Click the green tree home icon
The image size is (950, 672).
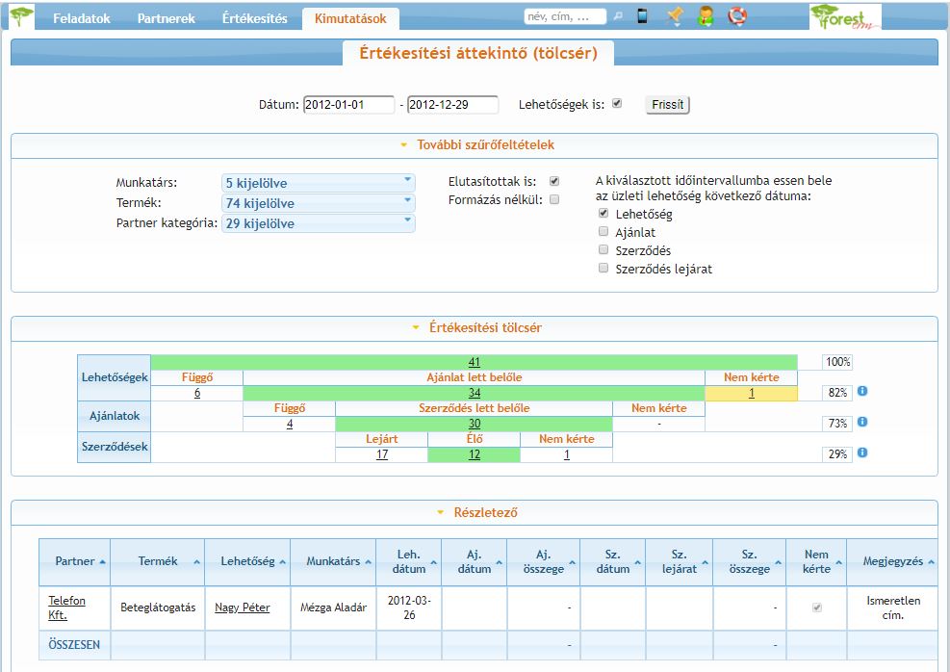[x=21, y=17]
